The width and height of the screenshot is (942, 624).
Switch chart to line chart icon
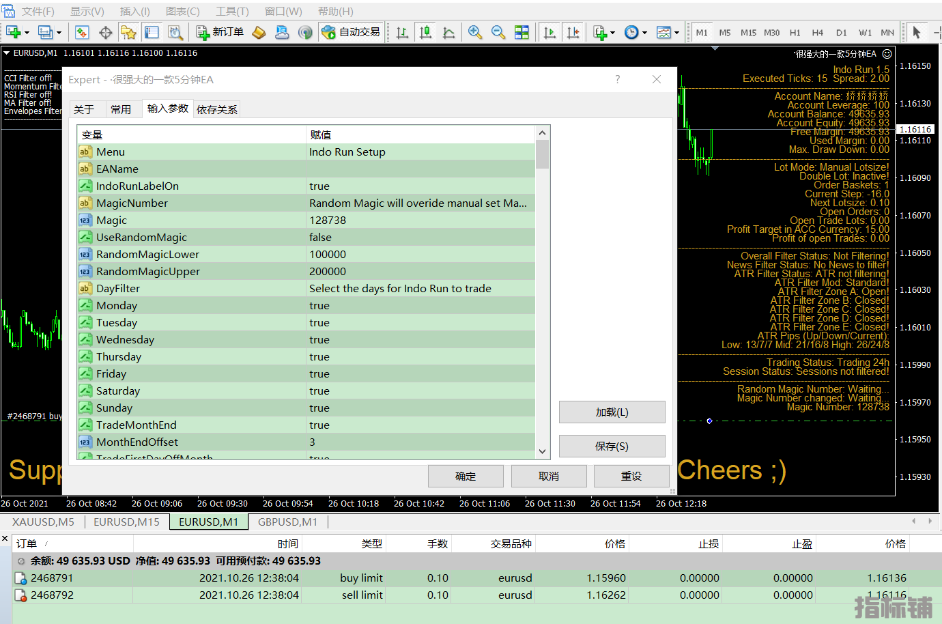[x=448, y=32]
